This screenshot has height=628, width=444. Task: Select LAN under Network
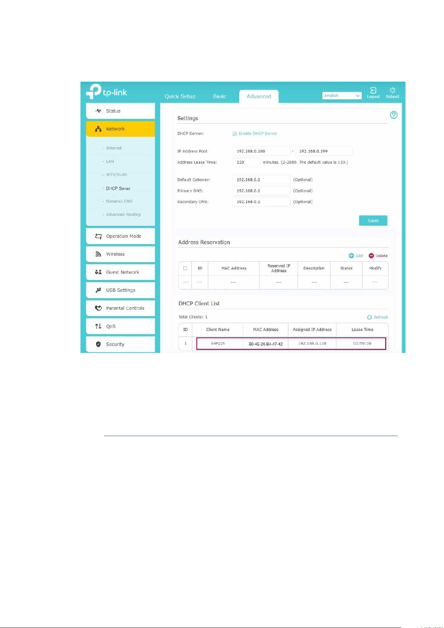pyautogui.click(x=110, y=161)
